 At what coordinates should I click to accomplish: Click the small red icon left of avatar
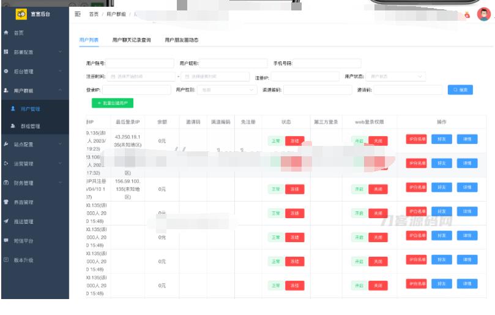[x=467, y=15]
